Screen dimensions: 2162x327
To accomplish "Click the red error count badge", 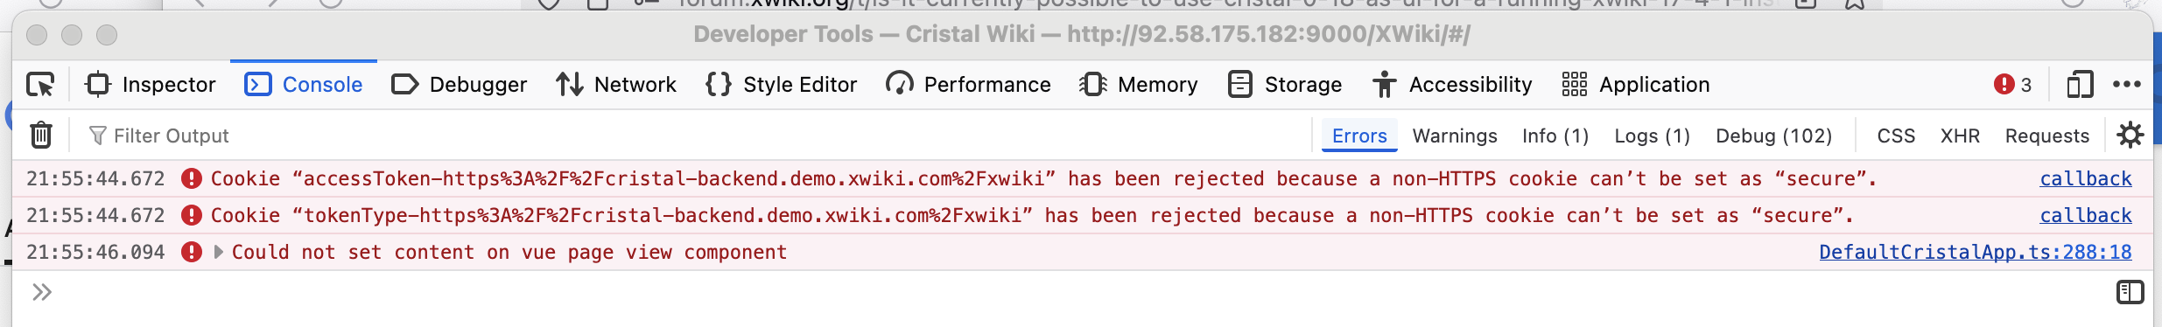I will pos(2012,85).
